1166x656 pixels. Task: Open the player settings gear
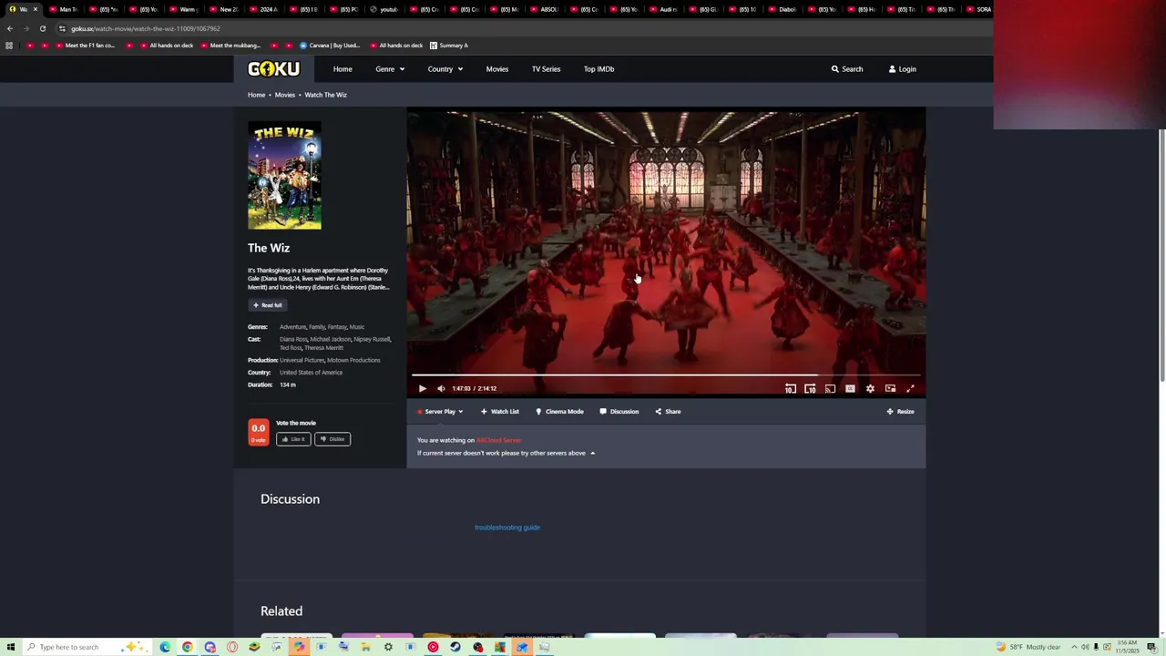tap(870, 389)
